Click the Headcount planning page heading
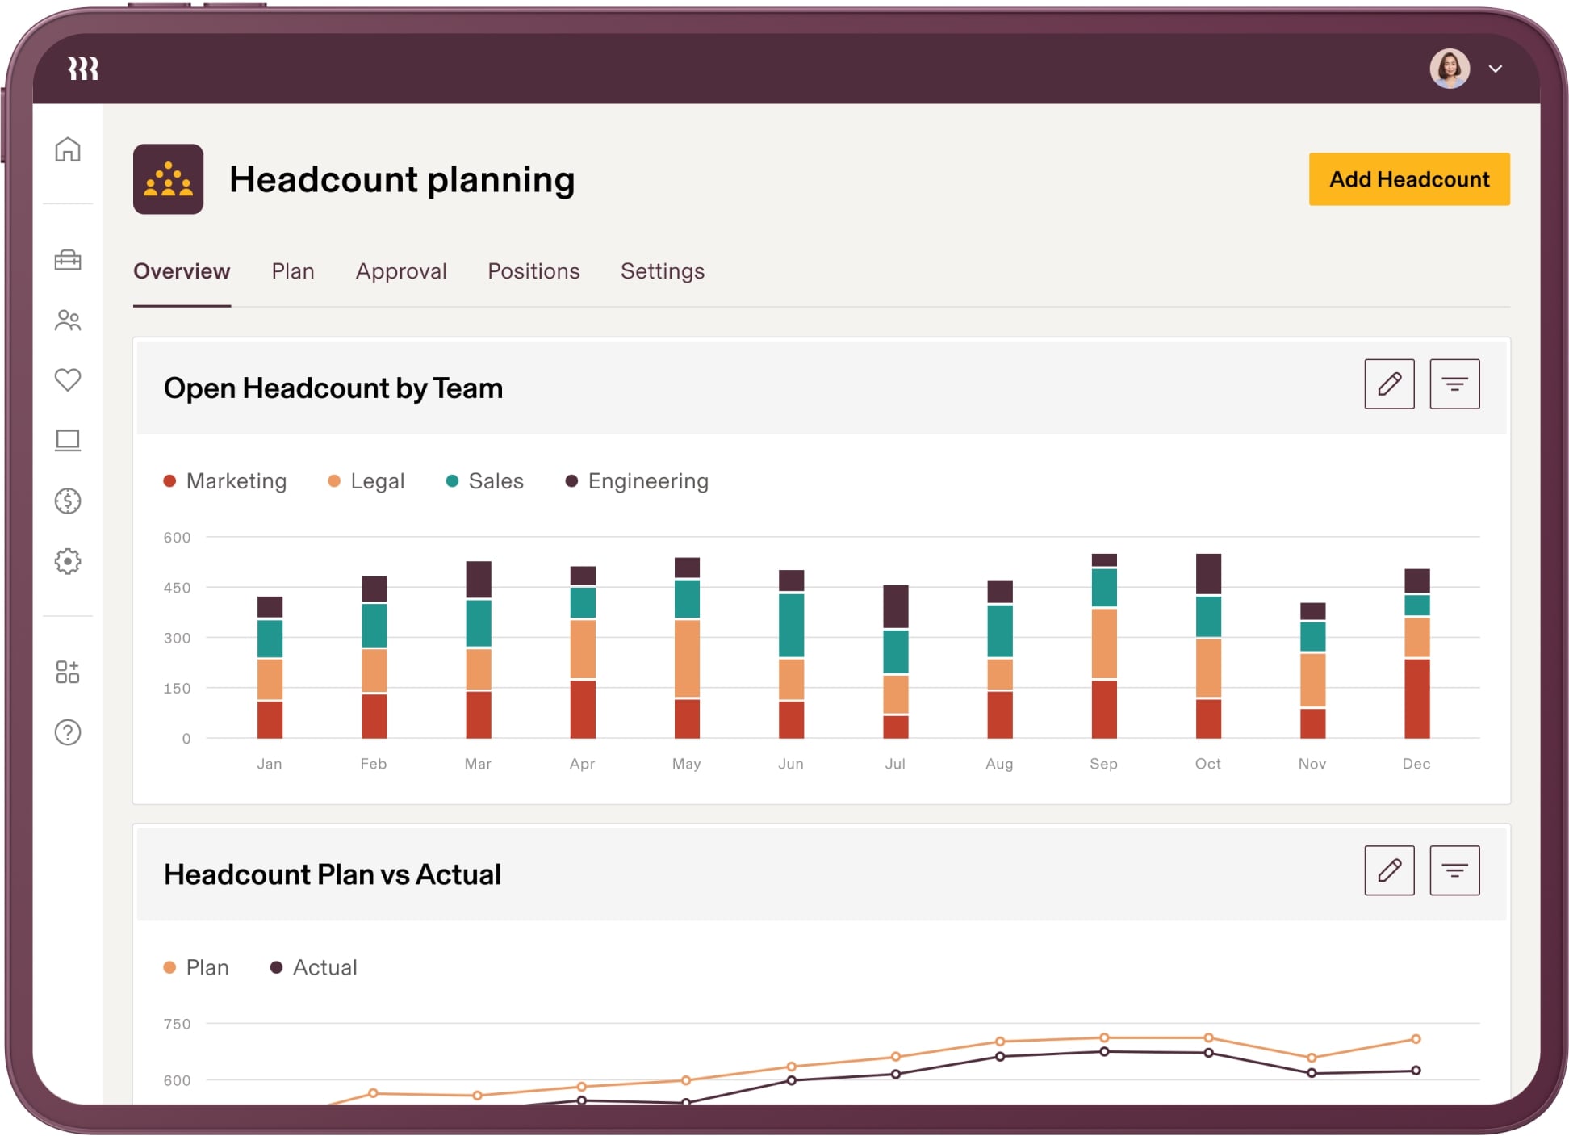Viewport: 1569px width, 1136px height. click(x=402, y=179)
